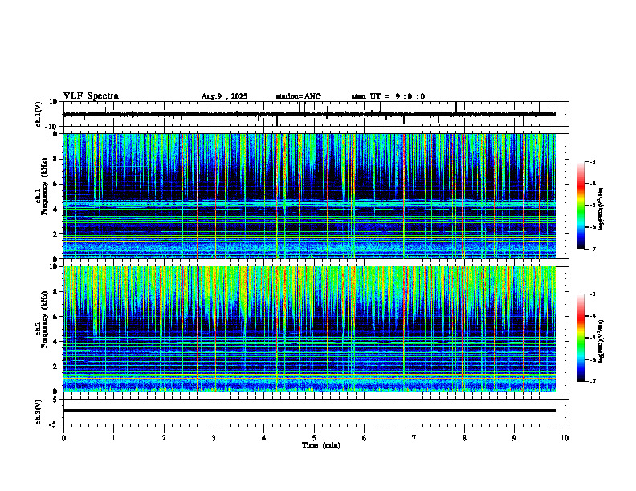Click the "VLF Spectra" plot title
Image resolution: width=636 pixels, height=491 pixels.
coord(91,96)
